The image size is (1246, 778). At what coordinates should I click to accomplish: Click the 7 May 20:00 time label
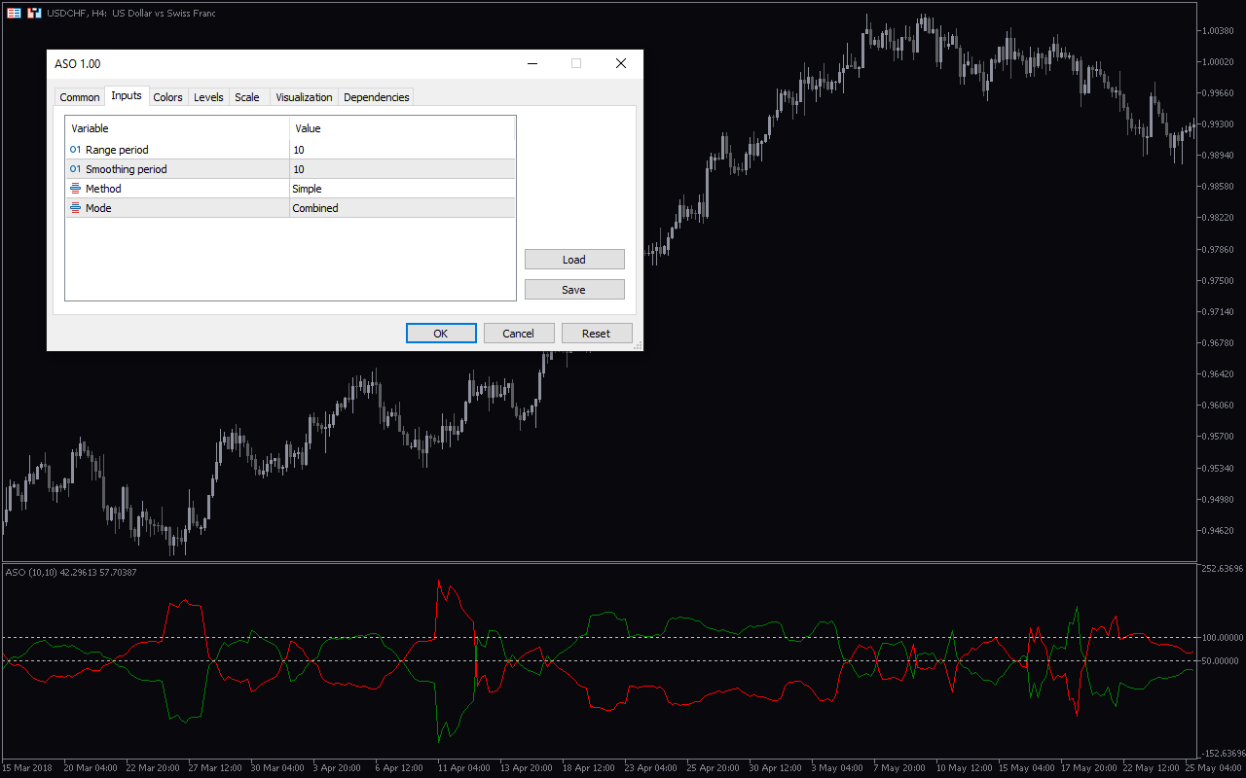point(899,768)
